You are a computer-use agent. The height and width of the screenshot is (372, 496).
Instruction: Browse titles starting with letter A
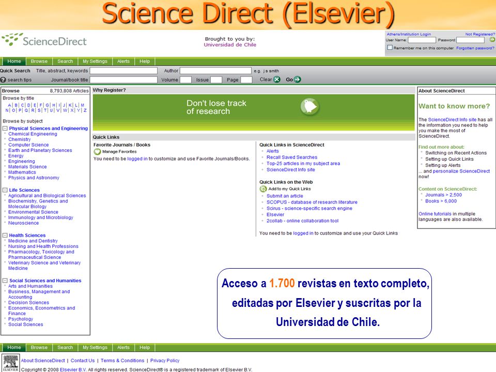coord(9,105)
